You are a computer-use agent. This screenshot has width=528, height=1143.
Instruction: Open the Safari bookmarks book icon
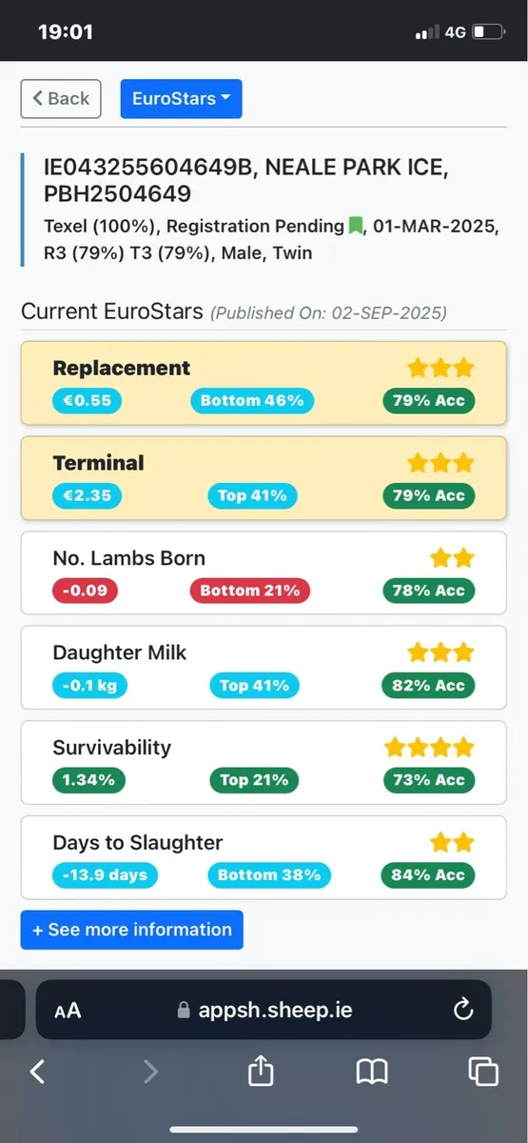pyautogui.click(x=372, y=1073)
